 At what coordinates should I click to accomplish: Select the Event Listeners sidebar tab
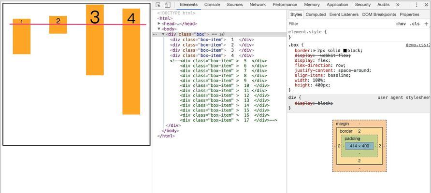(344, 14)
